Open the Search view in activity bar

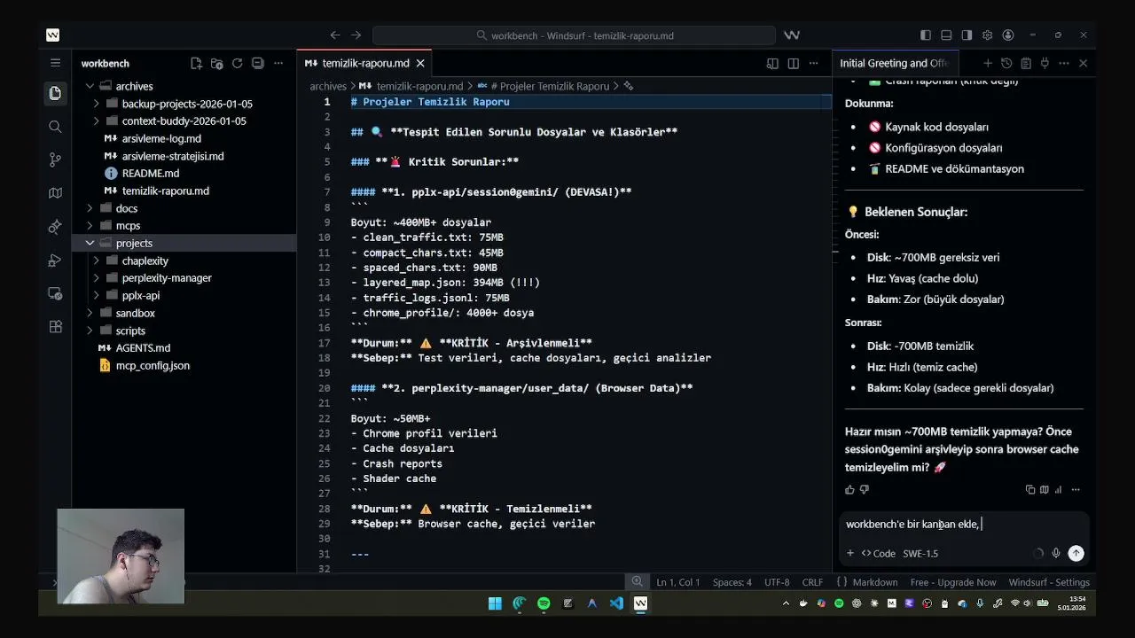[55, 127]
